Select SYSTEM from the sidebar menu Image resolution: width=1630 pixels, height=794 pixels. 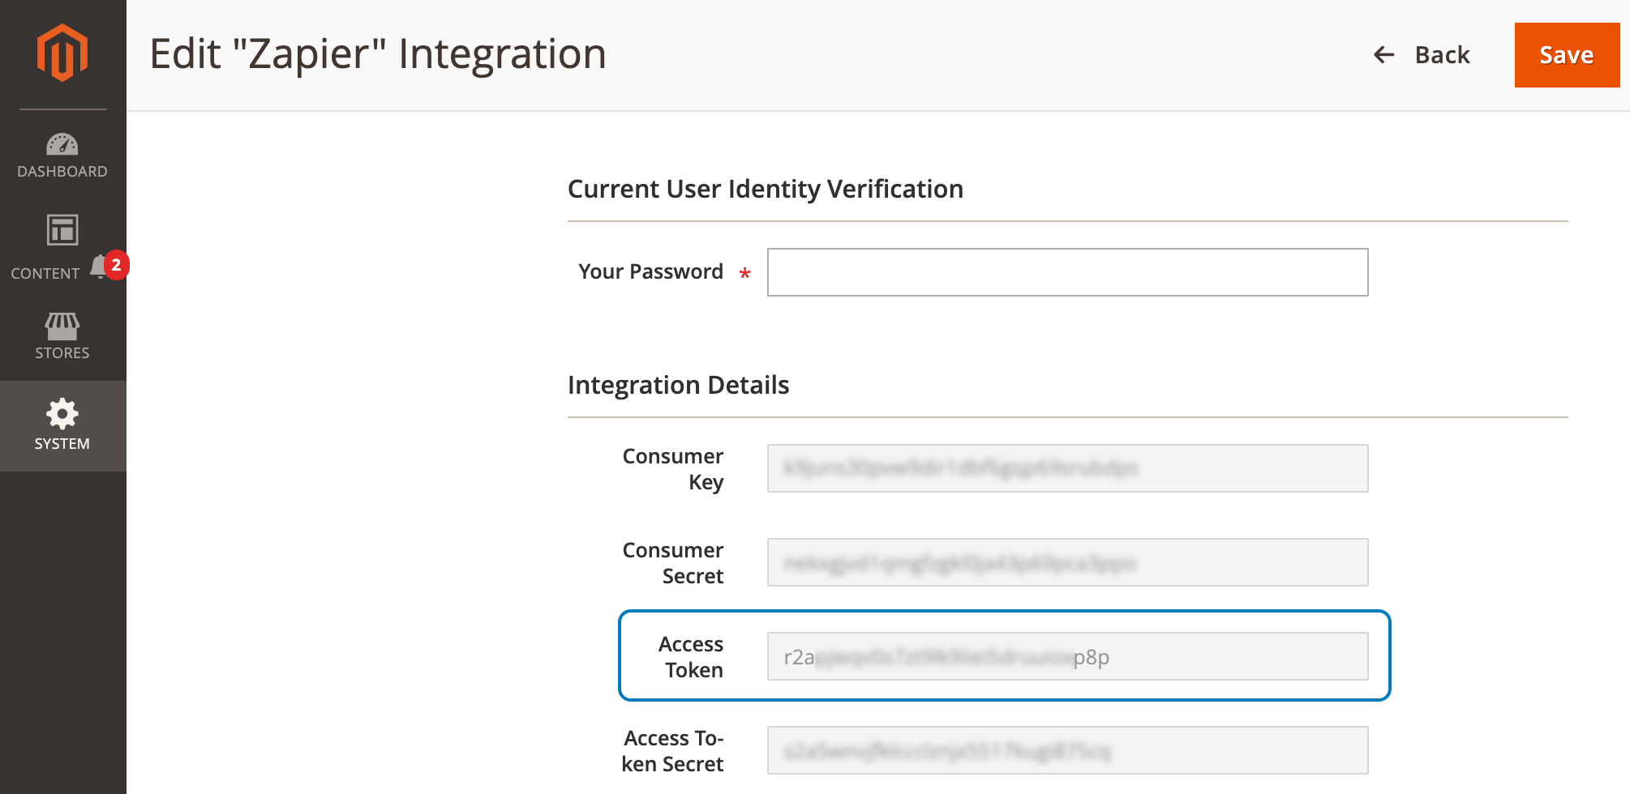[62, 443]
